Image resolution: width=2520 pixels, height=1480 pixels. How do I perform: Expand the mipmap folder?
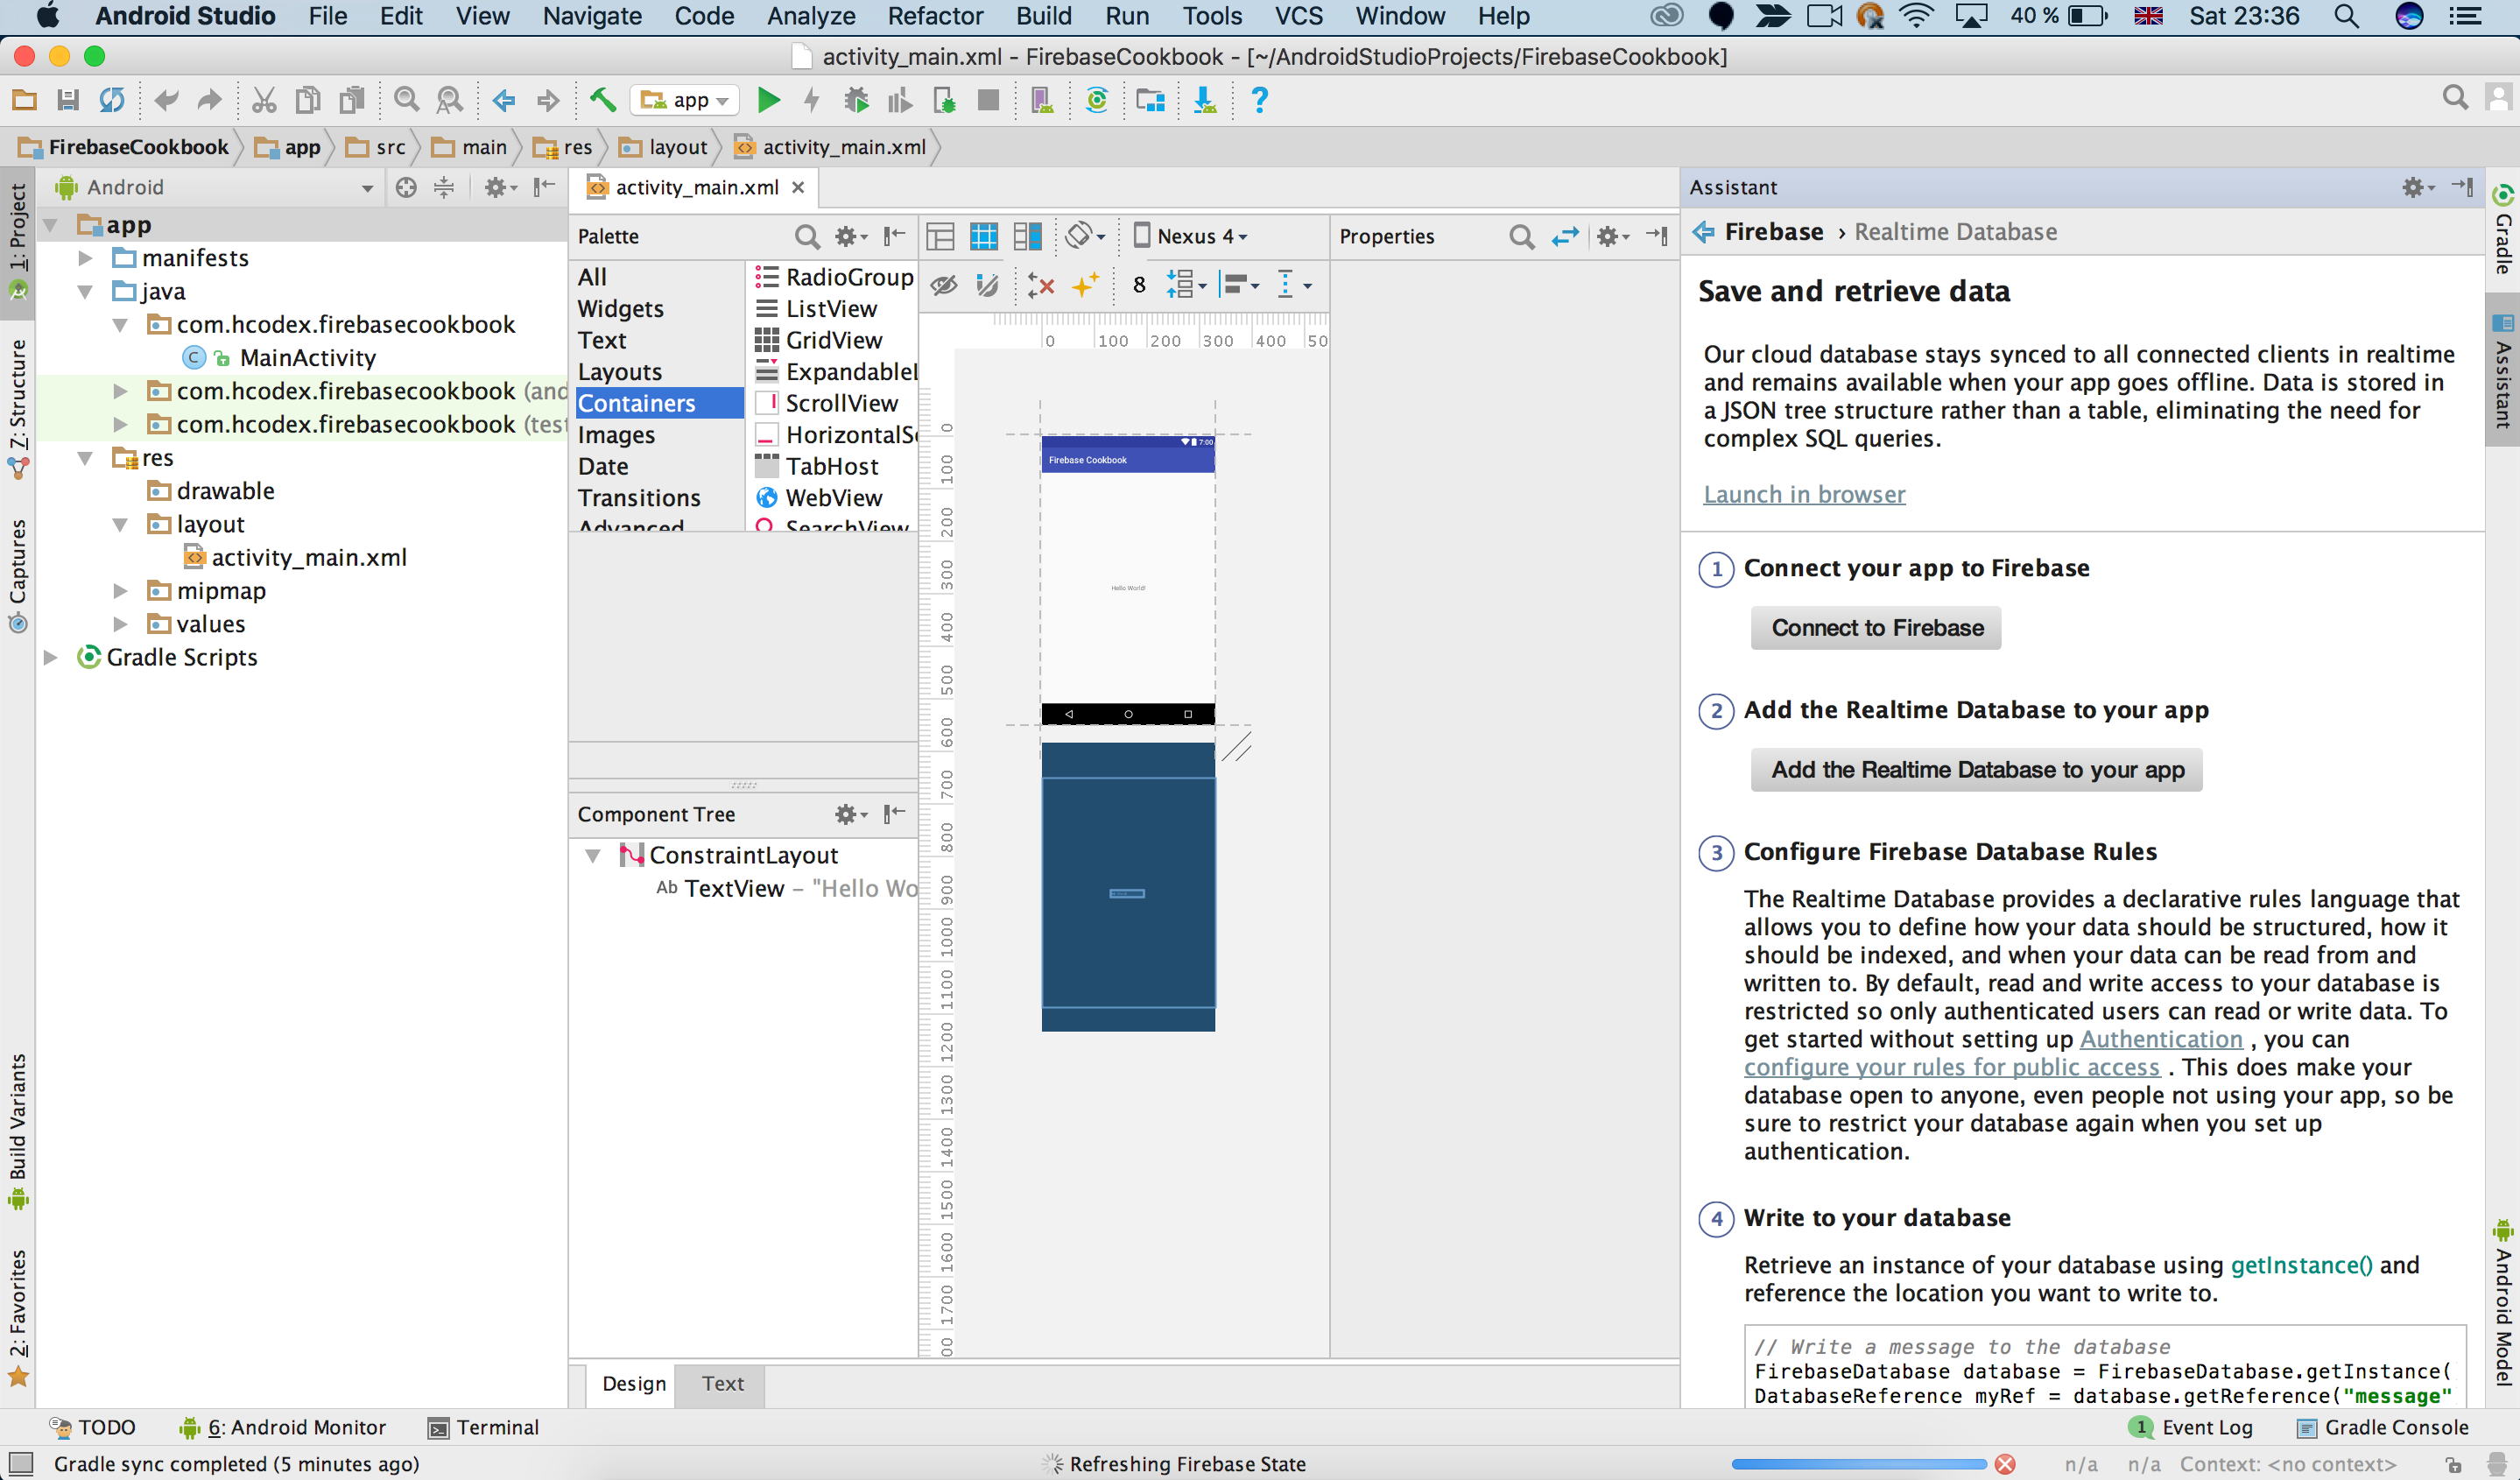(120, 591)
